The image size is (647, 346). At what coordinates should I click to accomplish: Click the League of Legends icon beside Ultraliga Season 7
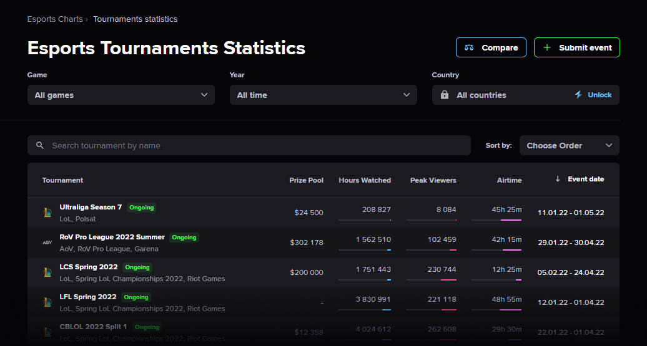coord(47,213)
